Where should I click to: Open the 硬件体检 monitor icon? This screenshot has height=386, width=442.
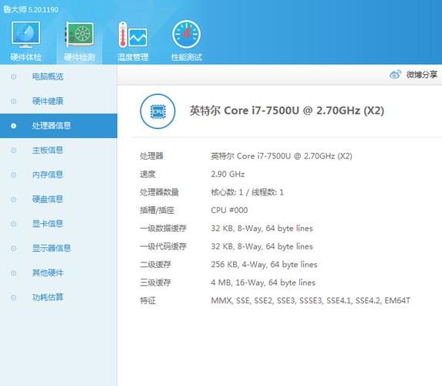[25, 34]
